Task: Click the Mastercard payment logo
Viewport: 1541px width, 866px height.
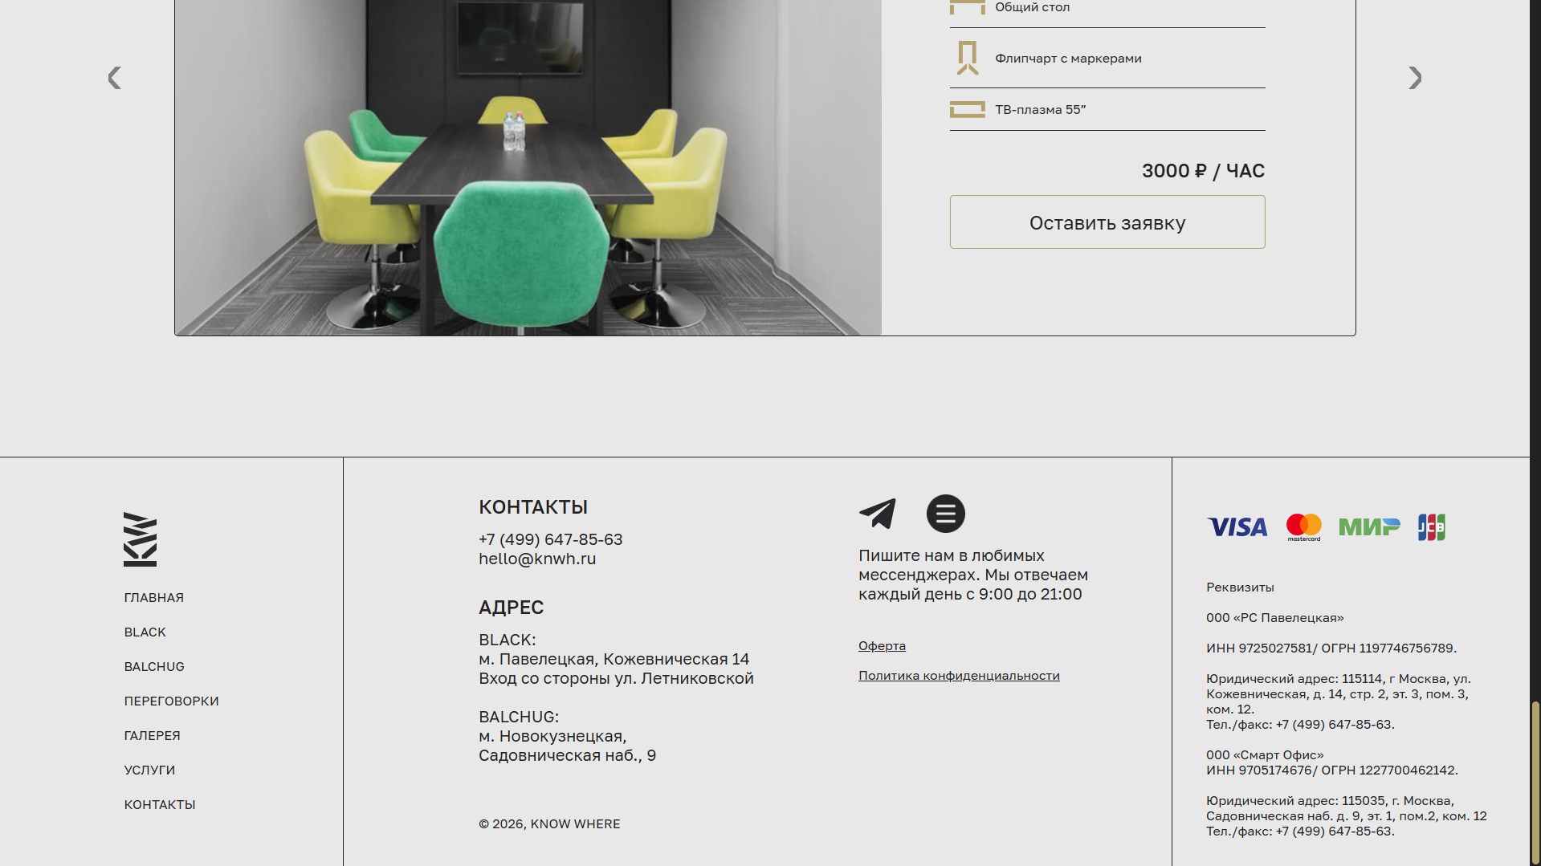Action: click(1304, 527)
